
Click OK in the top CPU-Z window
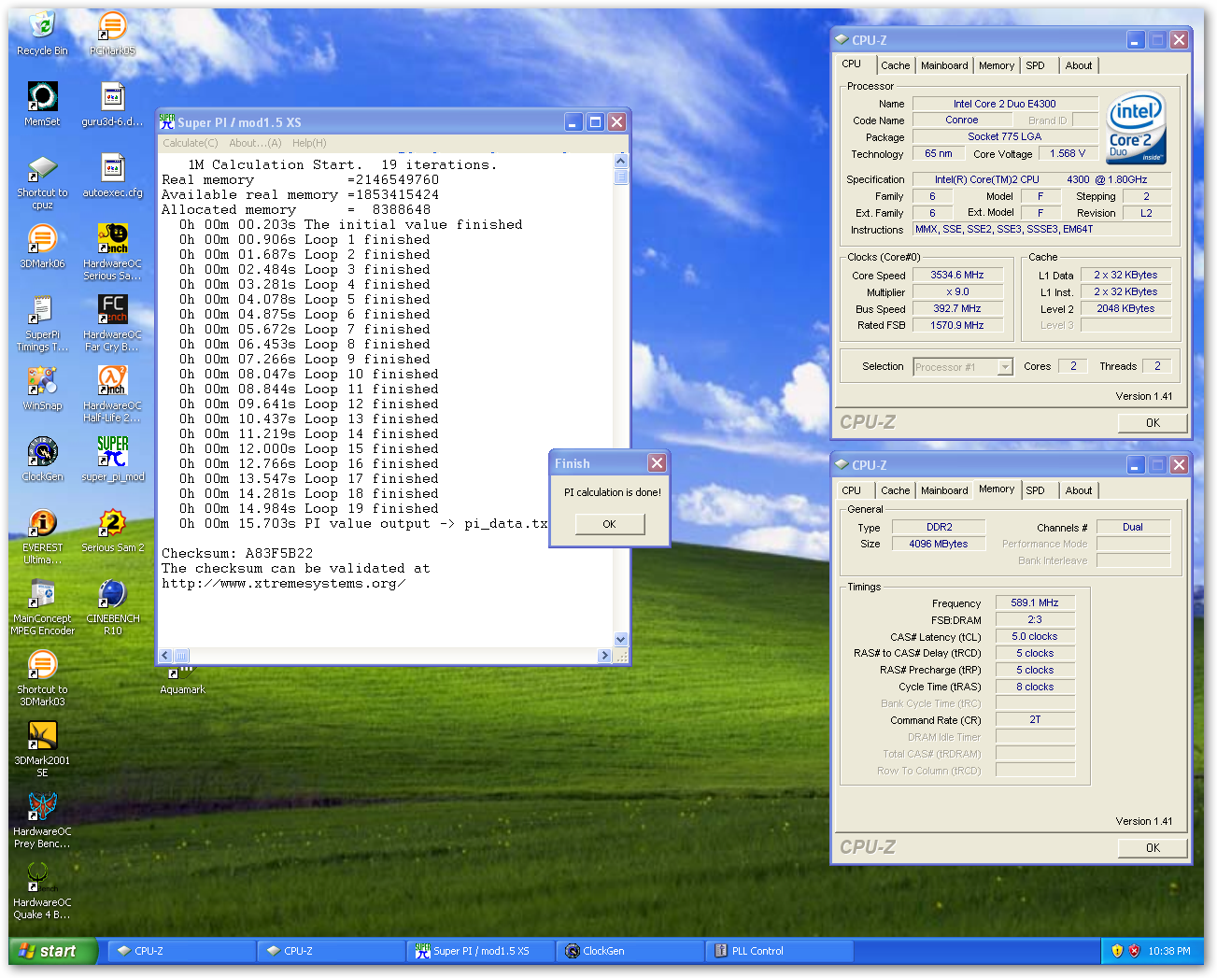point(1153,423)
